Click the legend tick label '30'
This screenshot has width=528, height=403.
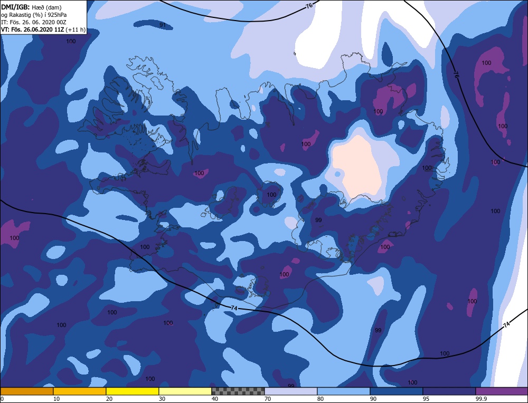(162, 399)
